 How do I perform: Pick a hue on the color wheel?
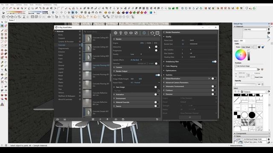tap(241, 55)
